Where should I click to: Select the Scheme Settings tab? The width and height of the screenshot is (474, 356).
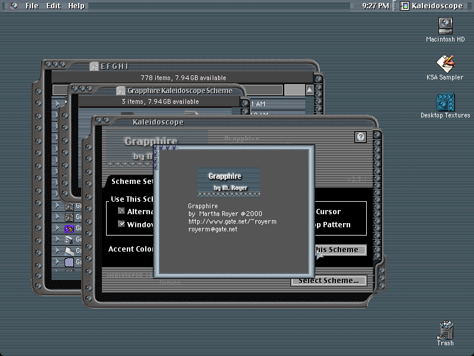(x=131, y=182)
